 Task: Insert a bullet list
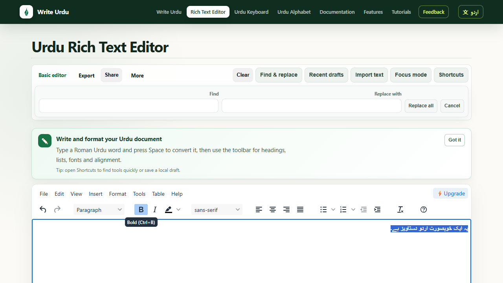[x=323, y=209]
